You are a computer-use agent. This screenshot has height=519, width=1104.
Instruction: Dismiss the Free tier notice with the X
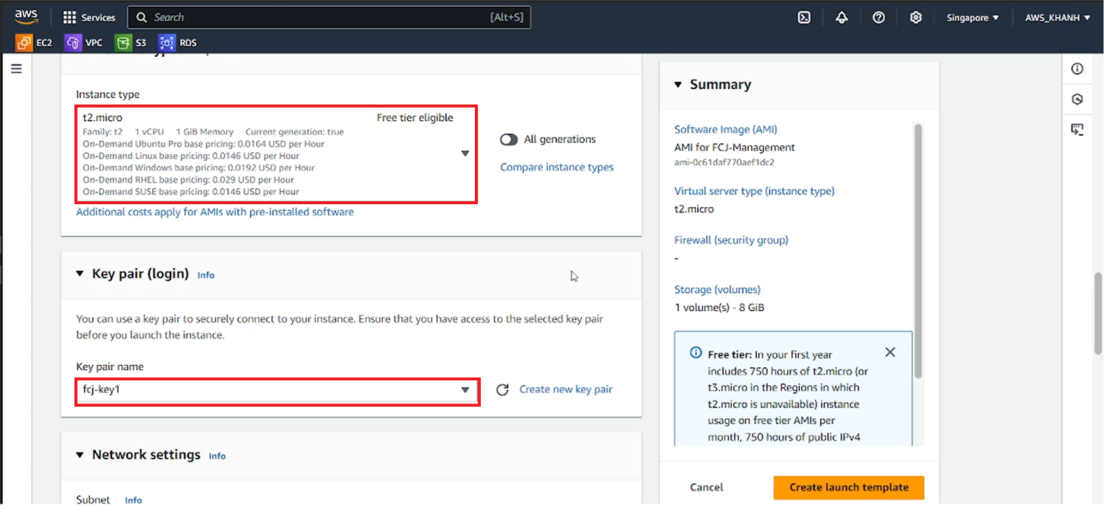(x=890, y=352)
